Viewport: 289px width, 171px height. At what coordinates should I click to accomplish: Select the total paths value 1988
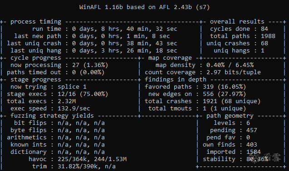click(268, 36)
